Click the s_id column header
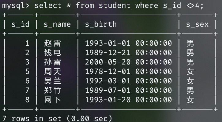 21,24
